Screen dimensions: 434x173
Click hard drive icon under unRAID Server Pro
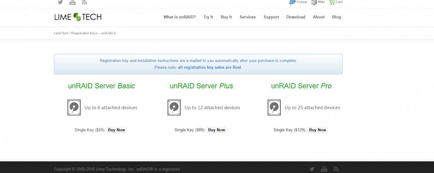[274, 108]
